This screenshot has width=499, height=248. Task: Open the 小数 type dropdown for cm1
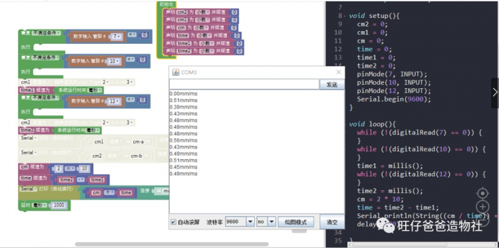coord(202,20)
